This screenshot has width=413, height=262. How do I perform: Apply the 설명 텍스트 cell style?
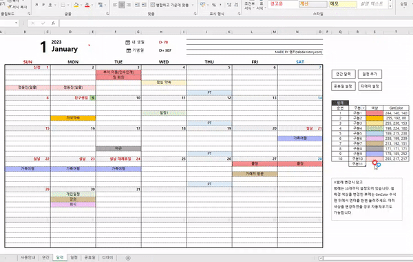(372, 4)
